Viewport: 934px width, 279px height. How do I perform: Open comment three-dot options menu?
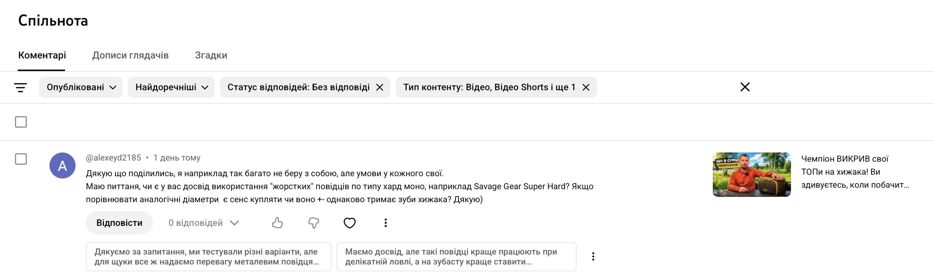coord(385,223)
